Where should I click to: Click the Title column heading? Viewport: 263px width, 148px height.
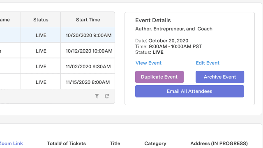click(x=115, y=143)
